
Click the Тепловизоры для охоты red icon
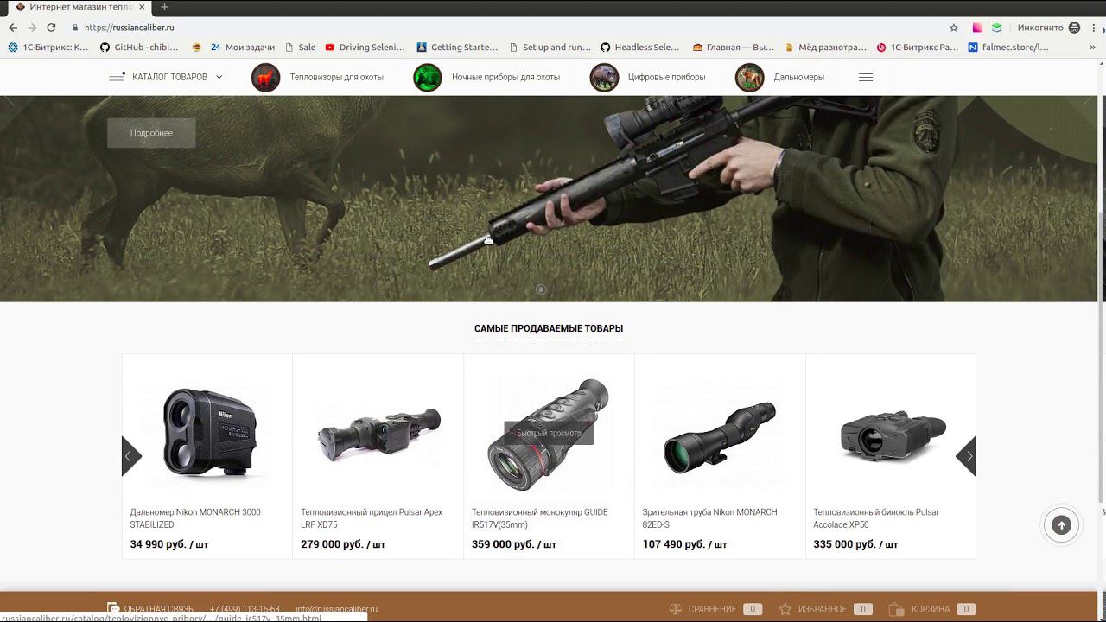(x=265, y=78)
